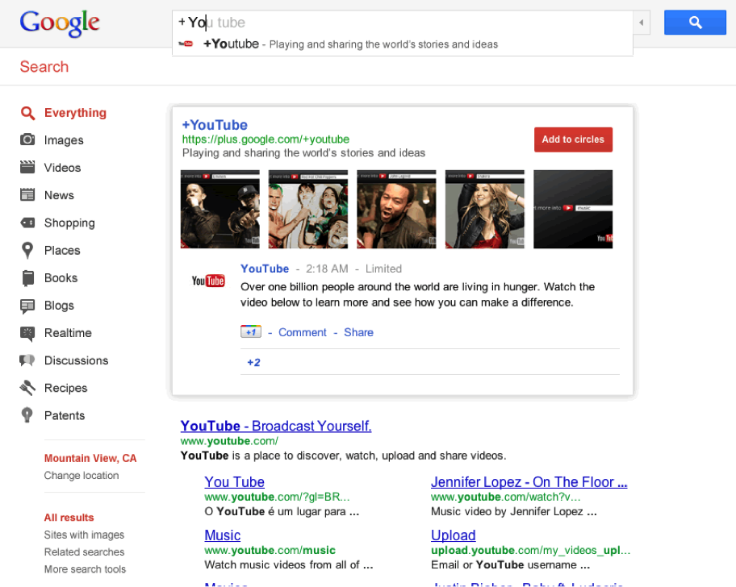Click the YouTube author name in the post
The image size is (736, 587).
point(265,269)
